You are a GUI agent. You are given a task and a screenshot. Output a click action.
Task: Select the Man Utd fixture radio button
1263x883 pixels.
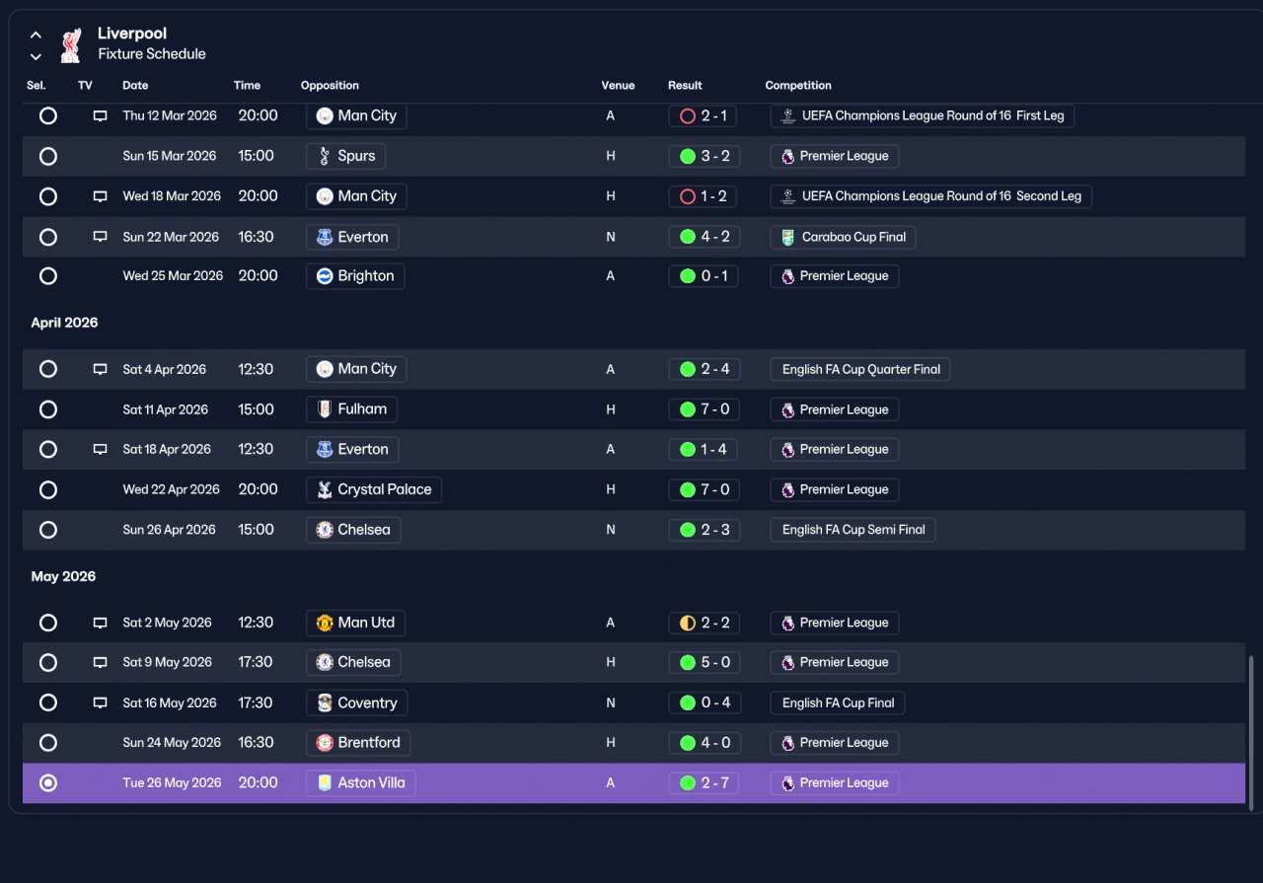click(47, 623)
